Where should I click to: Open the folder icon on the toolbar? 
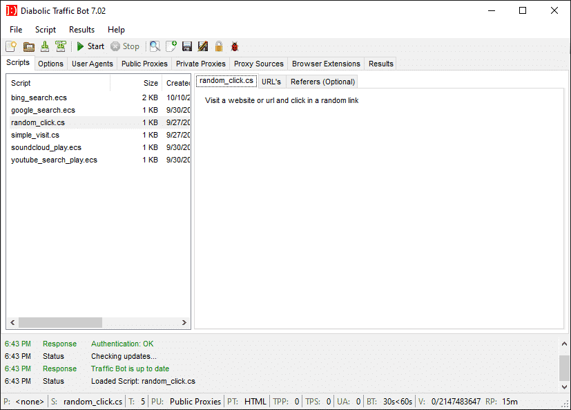tap(28, 46)
